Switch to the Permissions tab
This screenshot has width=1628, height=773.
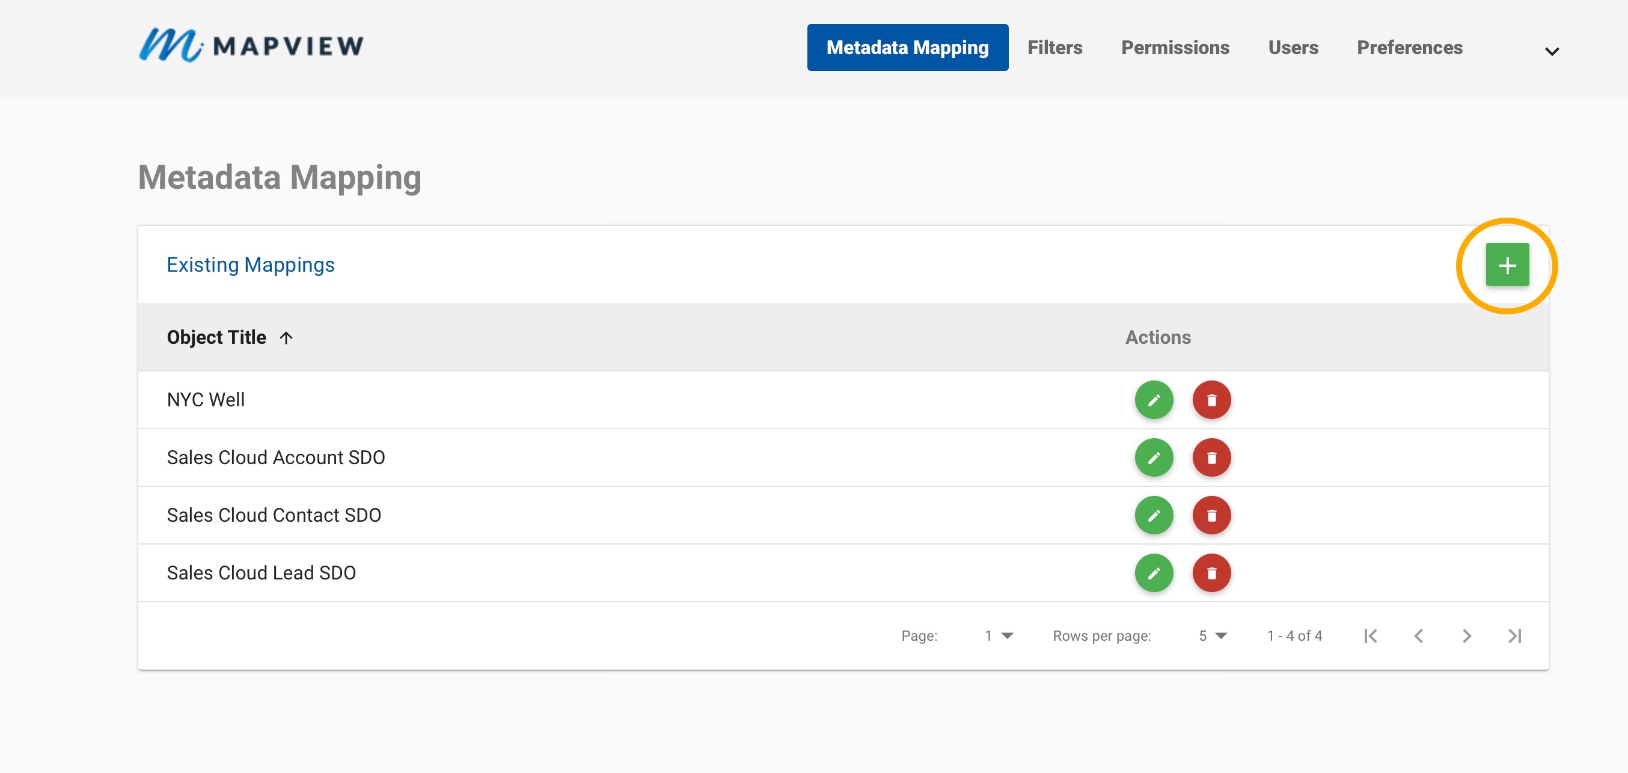click(x=1175, y=47)
